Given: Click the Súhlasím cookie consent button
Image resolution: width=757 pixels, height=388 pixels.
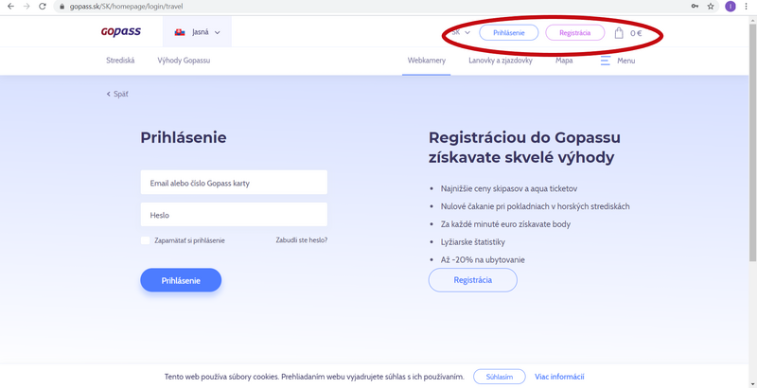Looking at the screenshot, I should click(500, 377).
